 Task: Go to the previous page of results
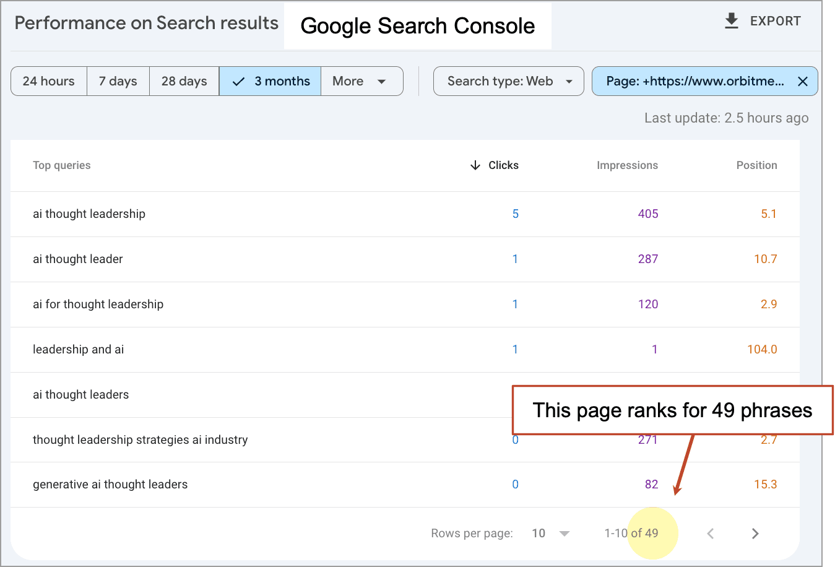click(711, 534)
